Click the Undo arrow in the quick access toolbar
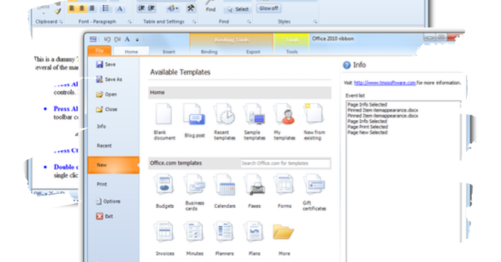This screenshot has height=262, width=501. point(107,39)
